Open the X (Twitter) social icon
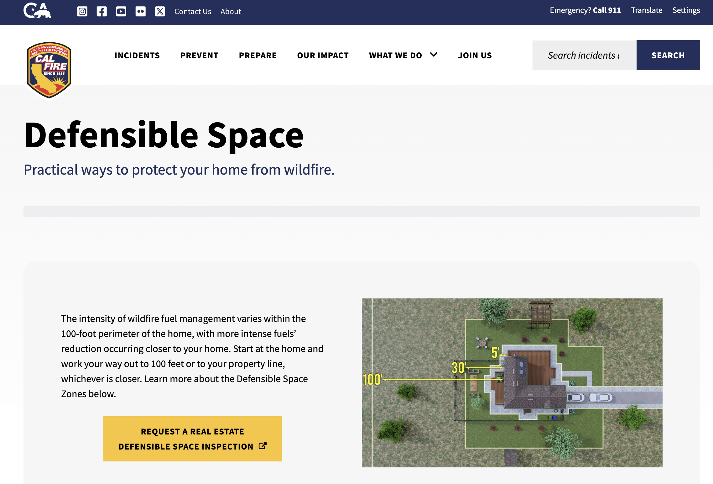Screen dimensions: 713x484 [x=160, y=12]
